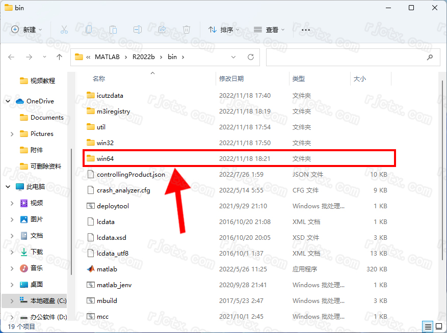Click the Copy icon in toolbar
The image size is (447, 333).
pyautogui.click(x=89, y=30)
